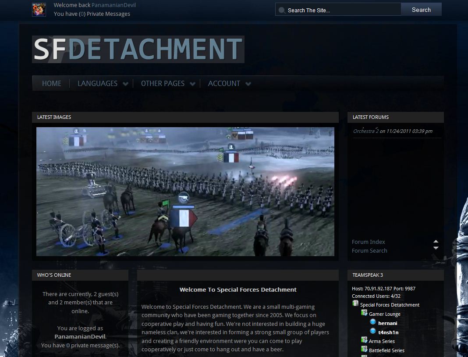Click the 'Welcome To Special Forces Detachment' heading
Viewport: 468px width, 357px height.
coord(238,289)
